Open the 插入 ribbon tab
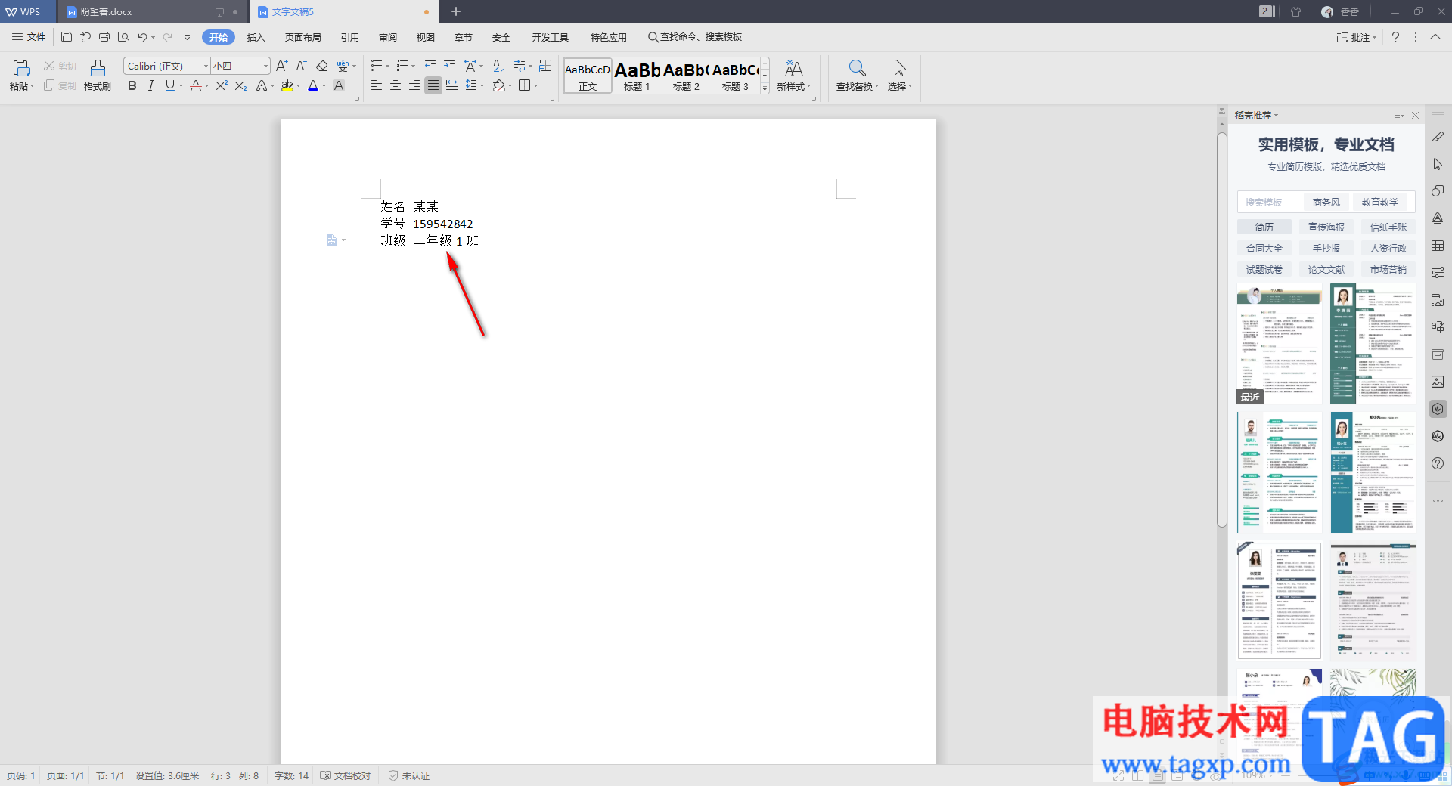 tap(256, 37)
